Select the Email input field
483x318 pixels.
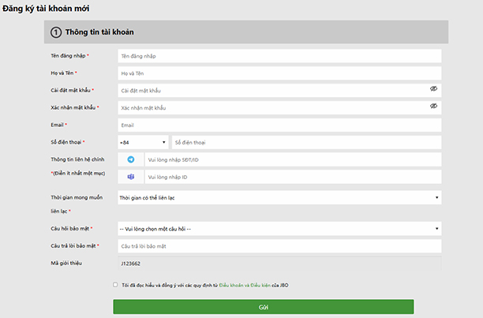click(278, 125)
